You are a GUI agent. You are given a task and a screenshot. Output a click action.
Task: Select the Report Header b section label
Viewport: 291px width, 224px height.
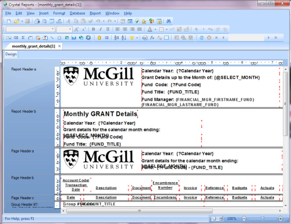coord(24,112)
